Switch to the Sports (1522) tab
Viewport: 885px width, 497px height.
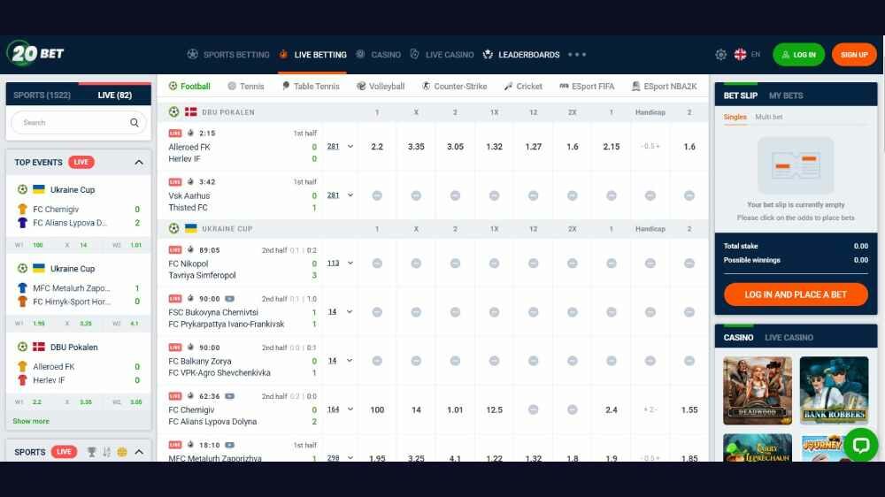[x=42, y=95]
